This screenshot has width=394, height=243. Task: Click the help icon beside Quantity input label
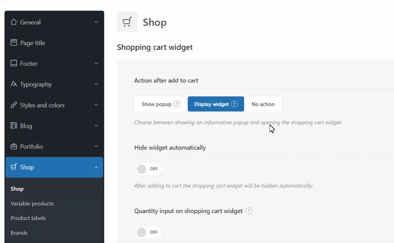pyautogui.click(x=249, y=211)
